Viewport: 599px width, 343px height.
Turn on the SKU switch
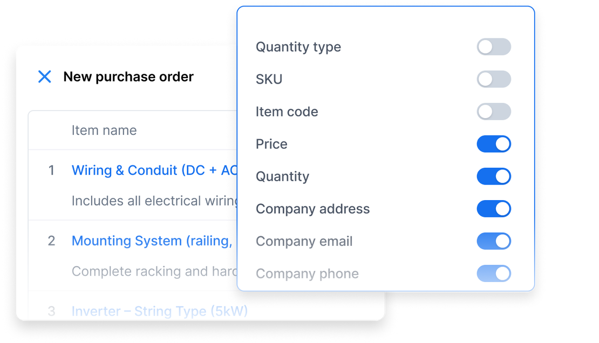(x=493, y=79)
